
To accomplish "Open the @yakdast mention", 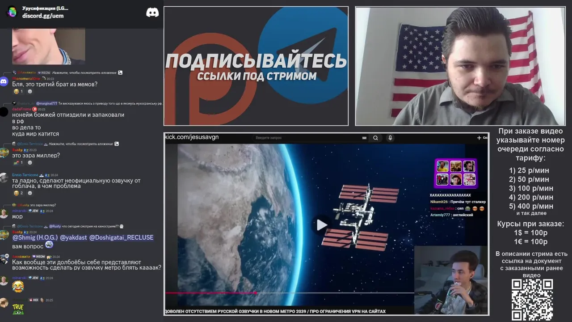I will pyautogui.click(x=74, y=237).
